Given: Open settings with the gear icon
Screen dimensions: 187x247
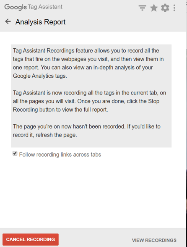Looking at the screenshot, I should tap(165, 8).
